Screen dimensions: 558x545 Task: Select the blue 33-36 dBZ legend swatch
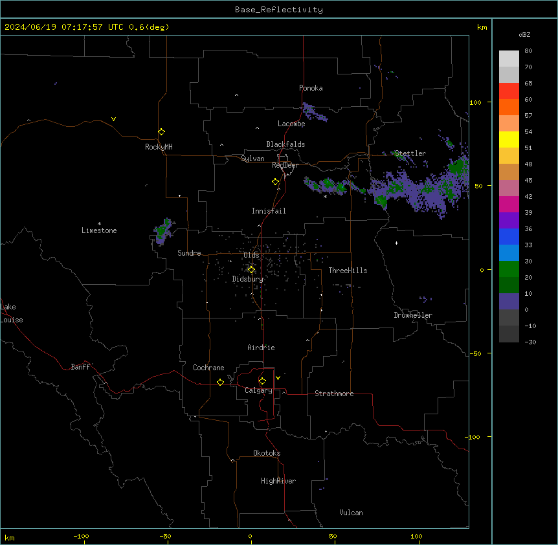pos(509,236)
